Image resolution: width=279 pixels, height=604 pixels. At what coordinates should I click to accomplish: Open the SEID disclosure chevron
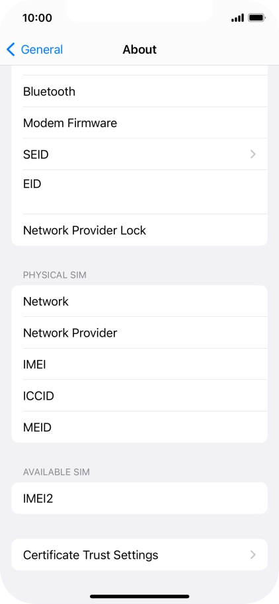pos(253,154)
